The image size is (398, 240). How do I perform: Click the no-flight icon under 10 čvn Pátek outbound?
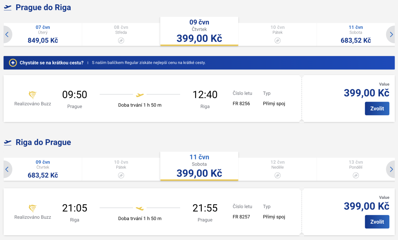(x=278, y=40)
